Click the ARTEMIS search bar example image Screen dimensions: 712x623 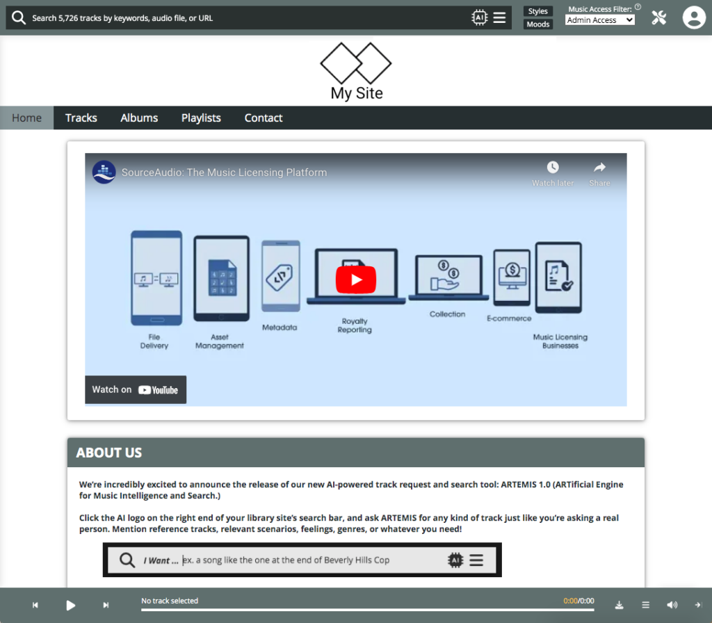click(x=302, y=560)
